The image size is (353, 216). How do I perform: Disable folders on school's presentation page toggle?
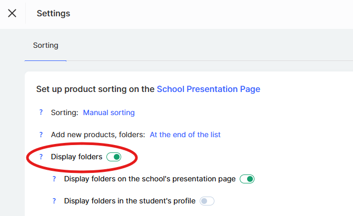coord(247,179)
